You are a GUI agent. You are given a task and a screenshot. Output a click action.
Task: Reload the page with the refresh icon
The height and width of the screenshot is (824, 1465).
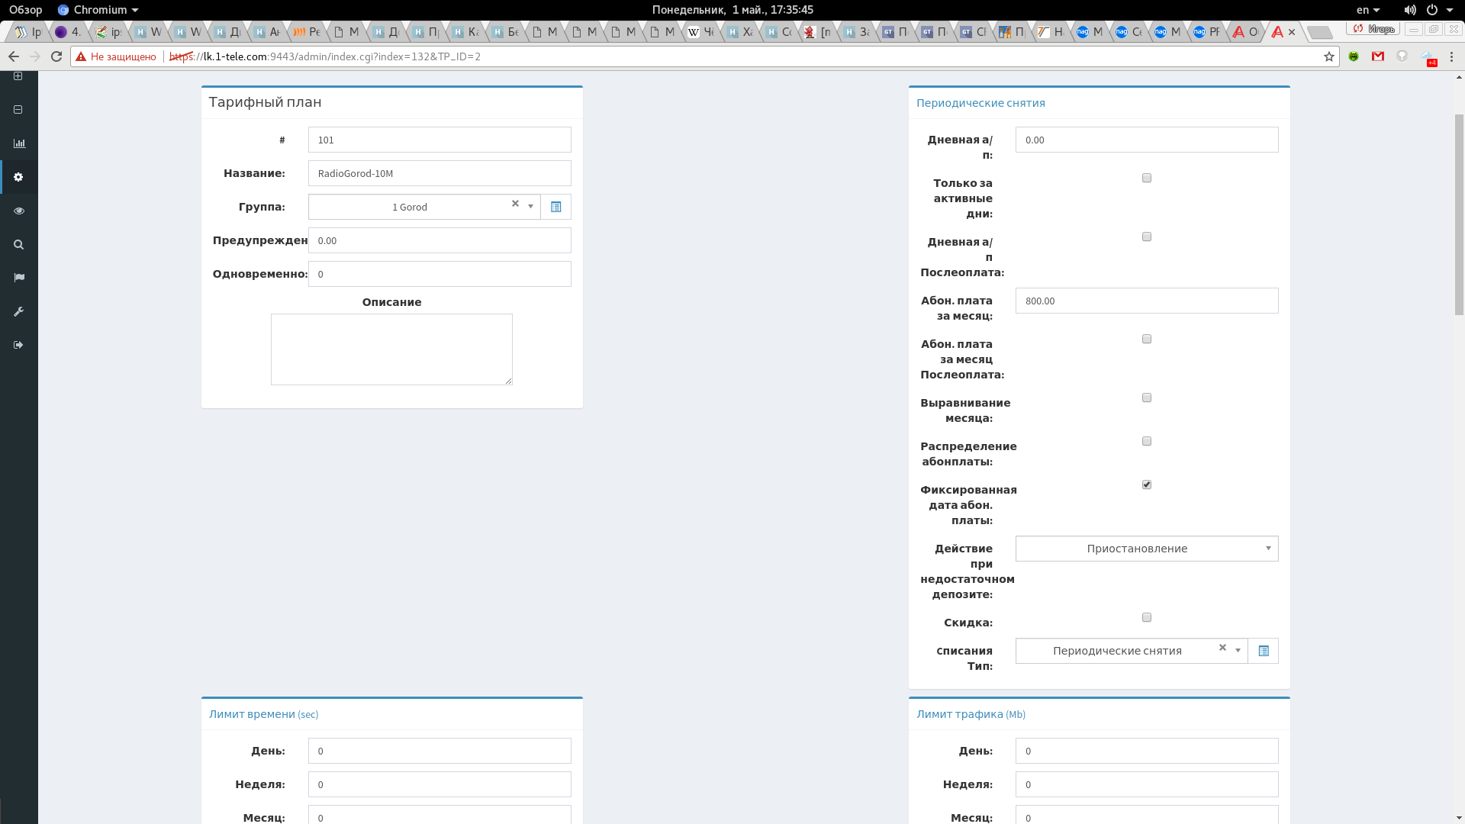(56, 56)
